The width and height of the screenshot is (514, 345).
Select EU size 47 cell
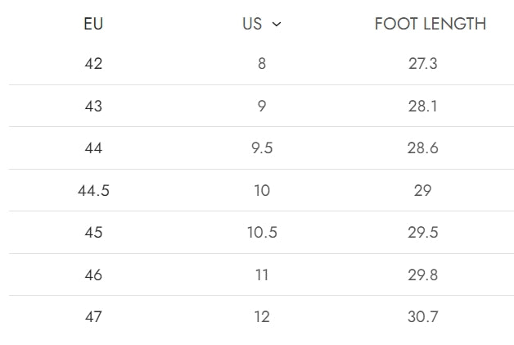93,316
